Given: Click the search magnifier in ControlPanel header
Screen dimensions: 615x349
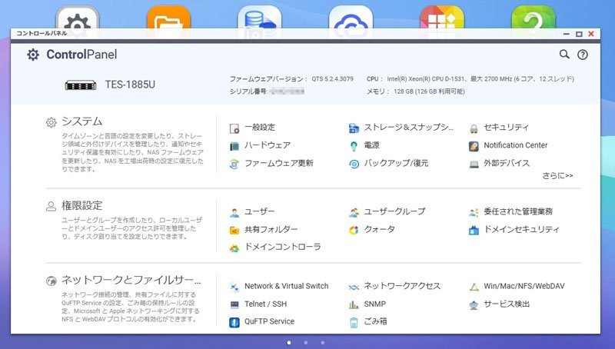Looking at the screenshot, I should coord(564,54).
